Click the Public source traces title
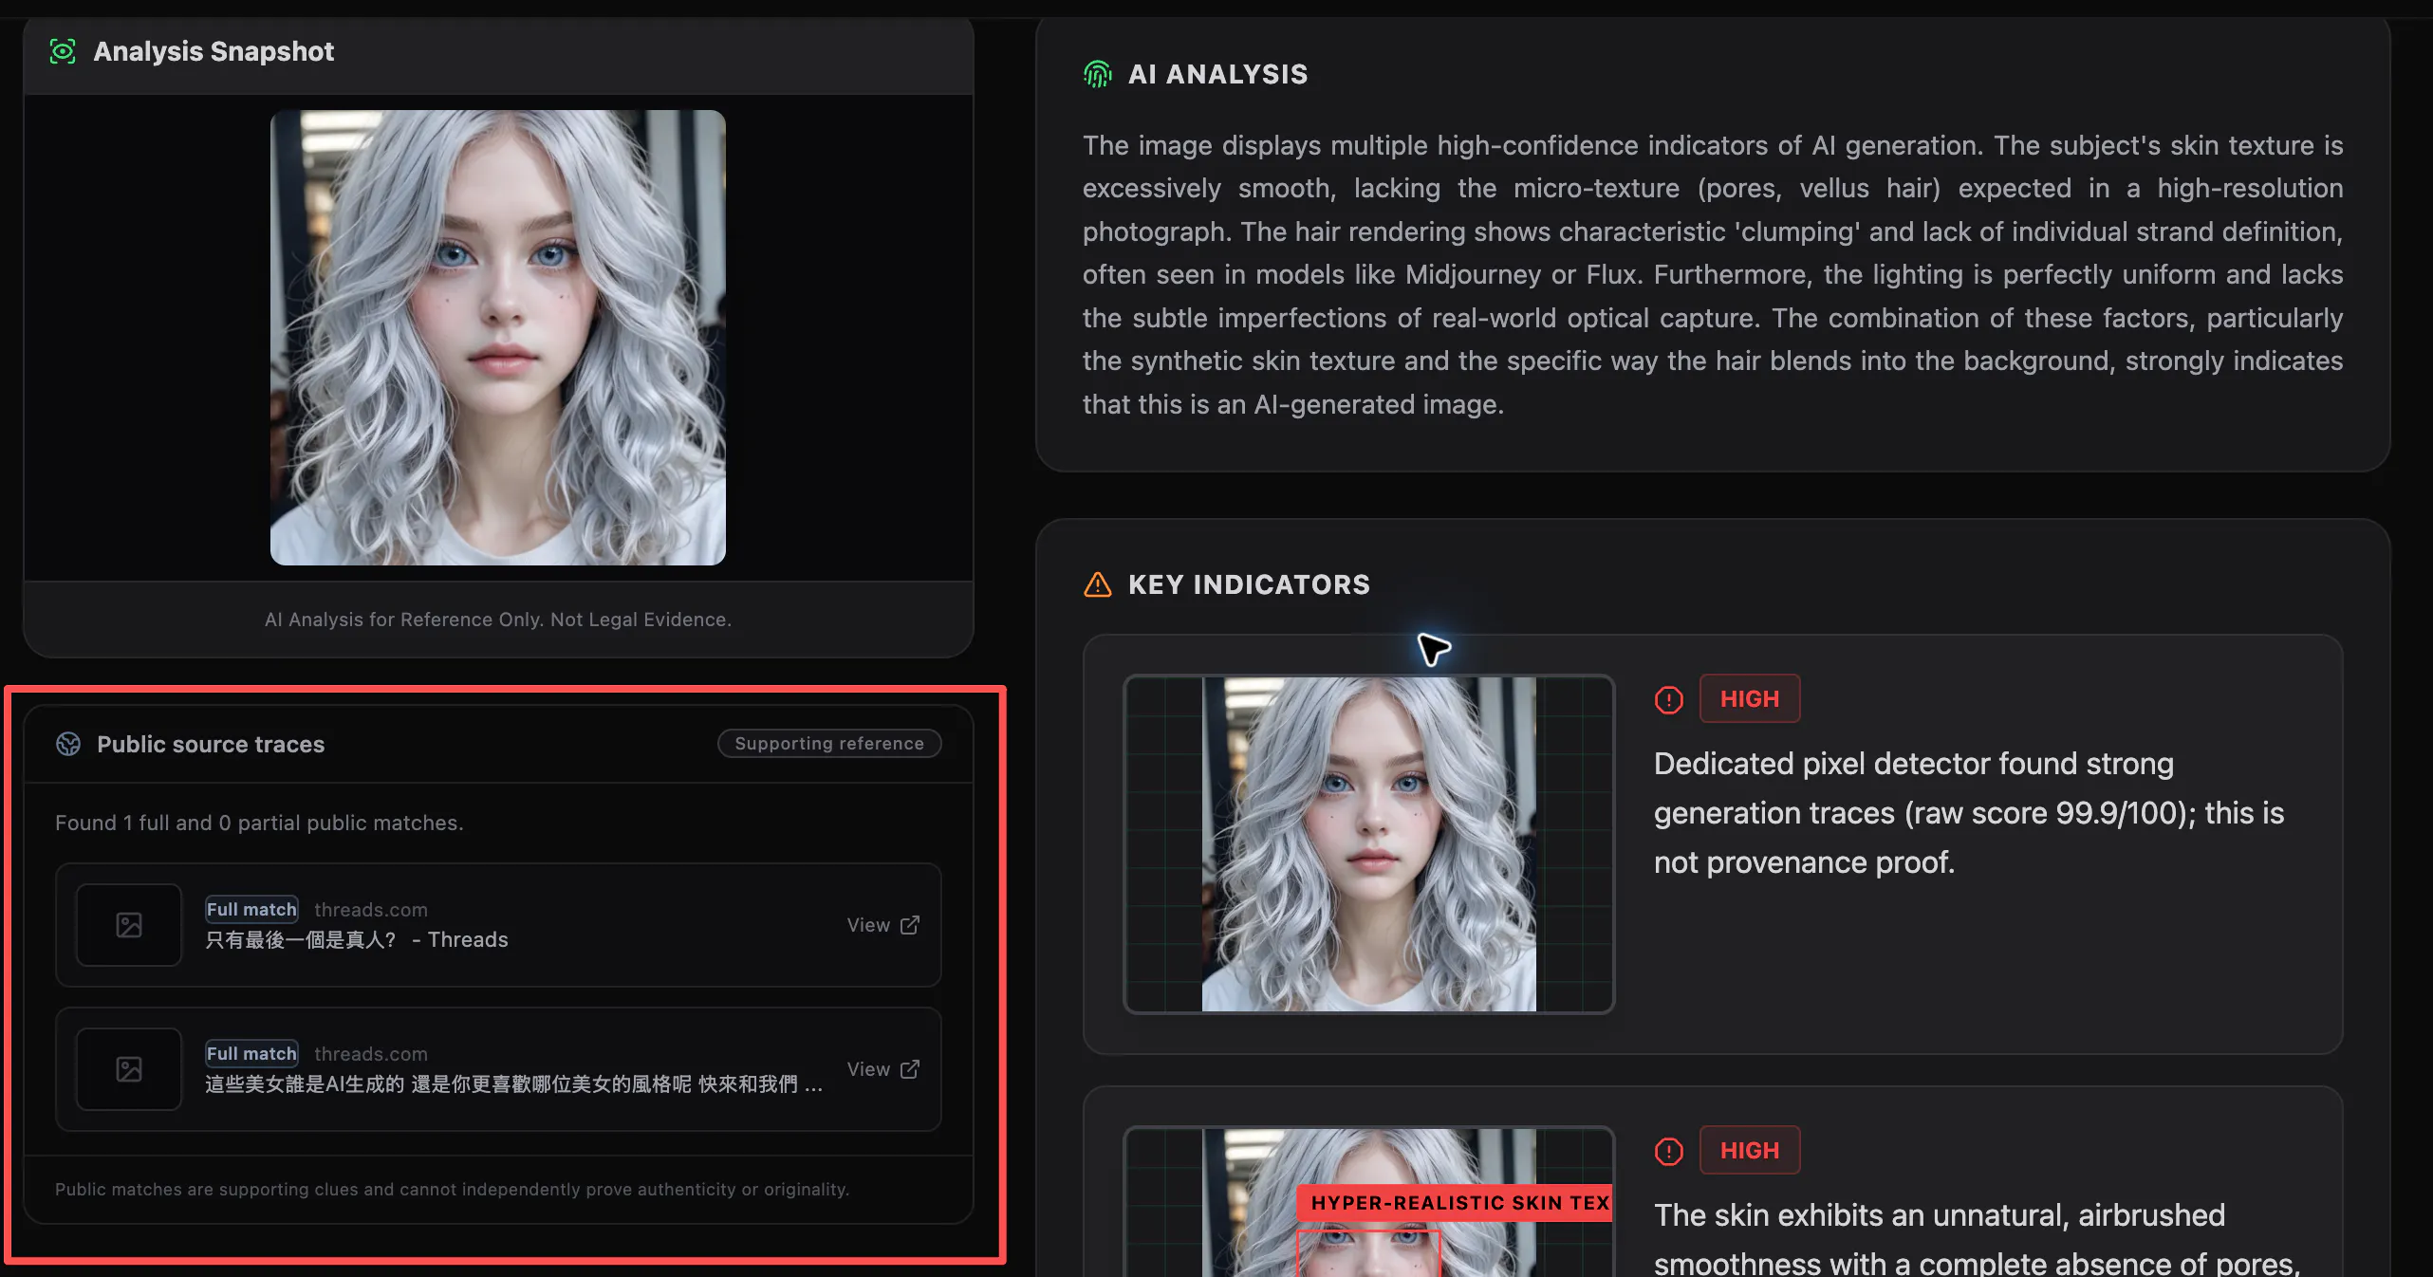The height and width of the screenshot is (1277, 2433). [x=211, y=744]
